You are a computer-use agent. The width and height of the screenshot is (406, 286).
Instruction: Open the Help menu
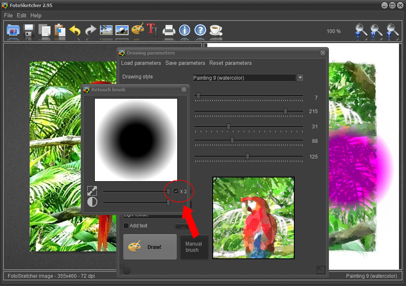coord(36,16)
